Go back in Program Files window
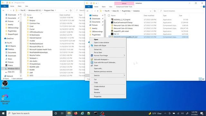The image size is (206, 116). click(x=4, y=10)
